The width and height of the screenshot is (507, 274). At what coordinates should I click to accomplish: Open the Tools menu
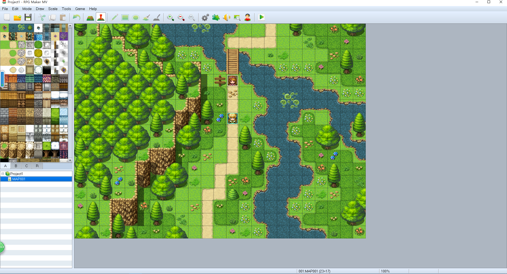pos(66,9)
